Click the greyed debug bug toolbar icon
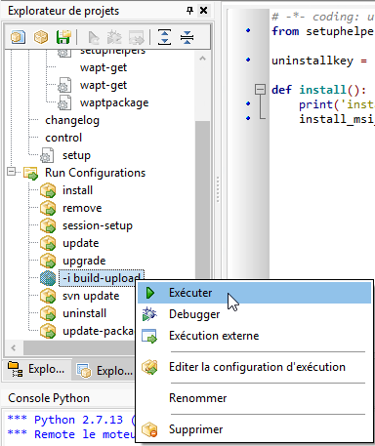This screenshot has width=375, height=446. pyautogui.click(x=114, y=37)
